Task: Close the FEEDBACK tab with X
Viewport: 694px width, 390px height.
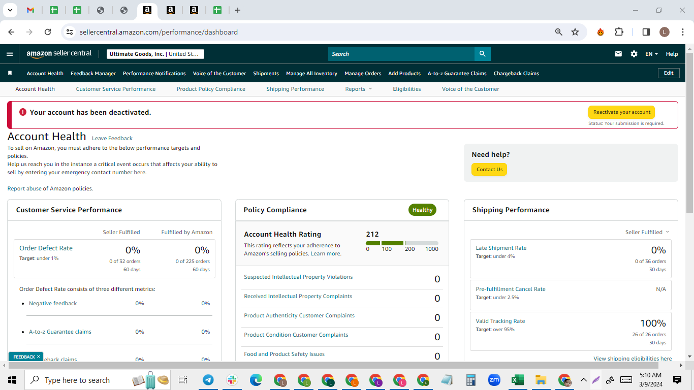Action: tap(39, 357)
